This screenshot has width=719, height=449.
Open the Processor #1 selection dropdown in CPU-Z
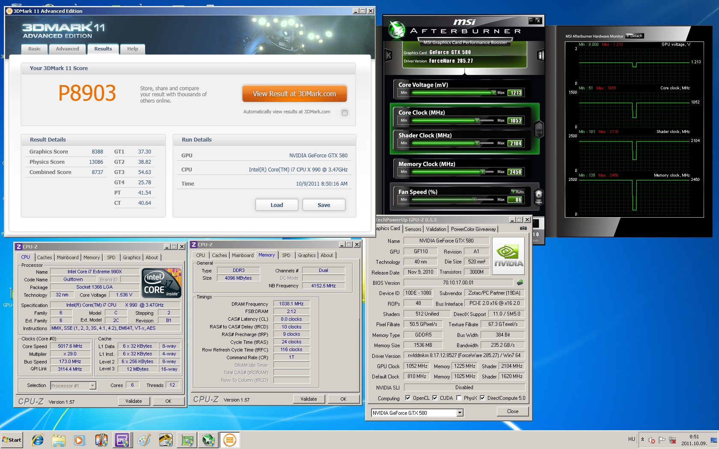click(92, 386)
